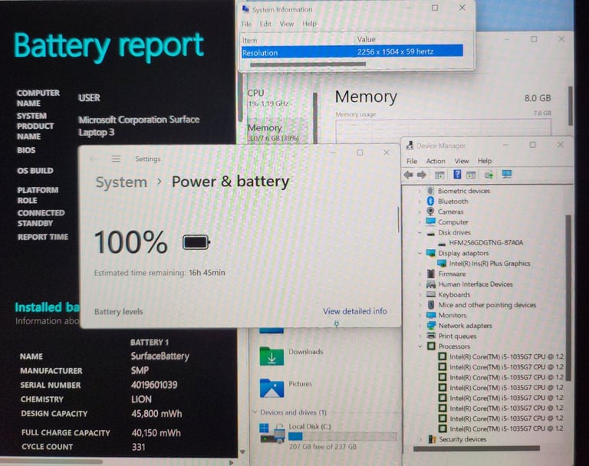589x466 pixels.
Task: Click battery report horizontal scrollbar
Action: click(51, 461)
